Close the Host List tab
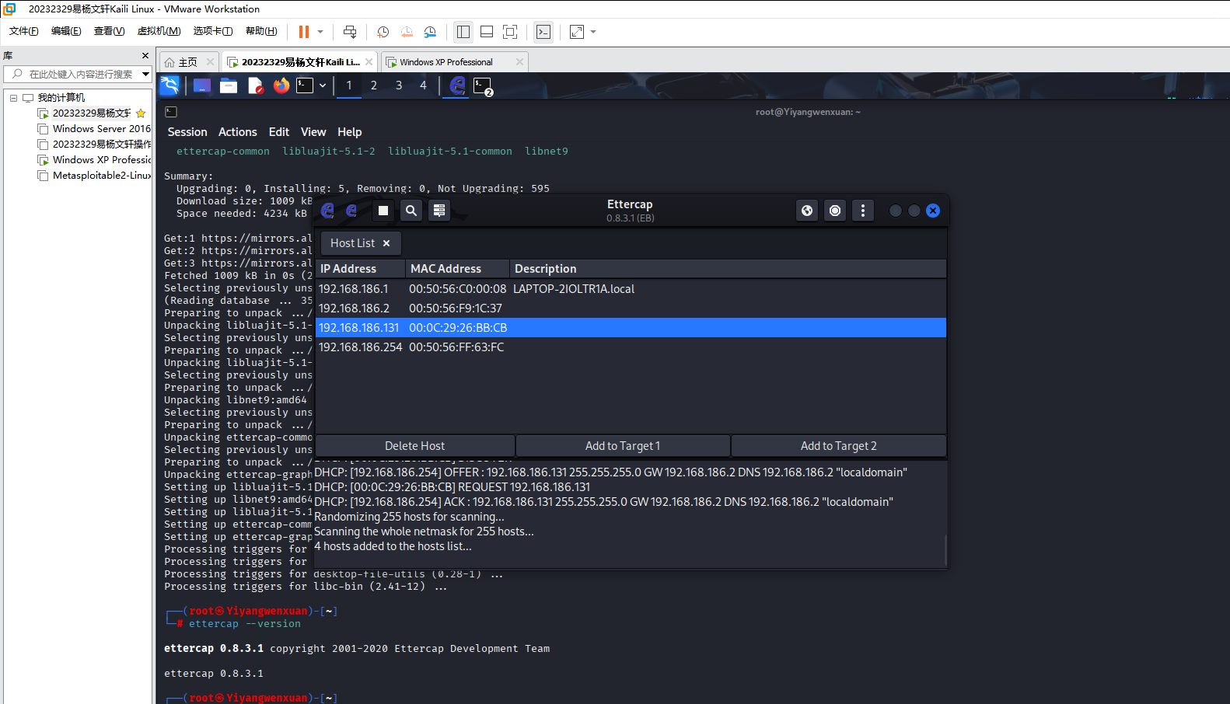This screenshot has width=1230, height=704. (386, 243)
